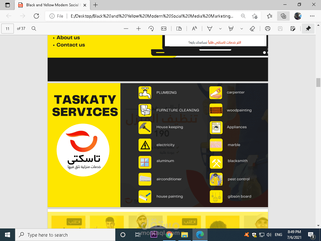321x241 pixels.
Task: Open the Windows Start menu
Action: (x=8, y=235)
